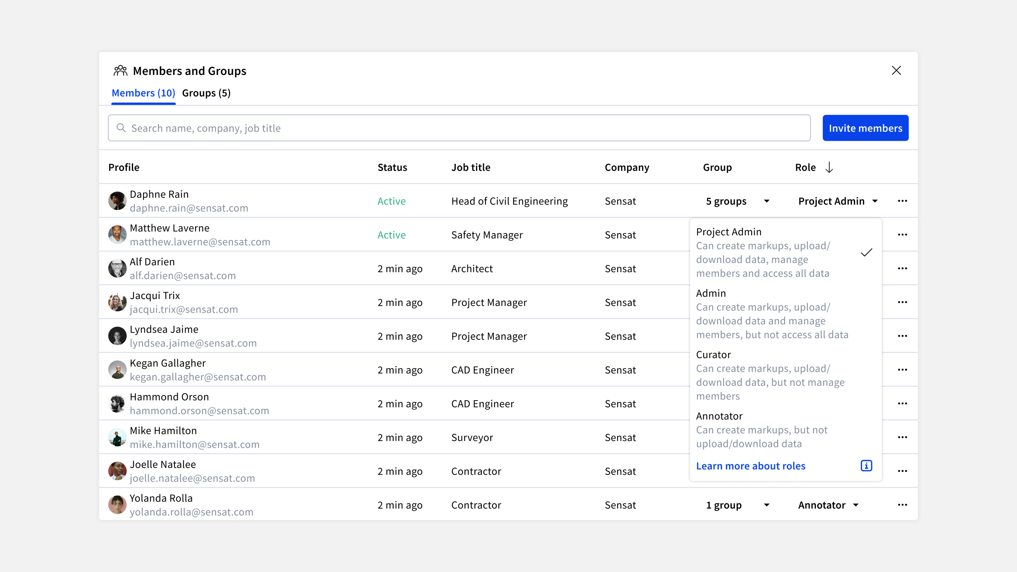Click alf.darien@sensat.com email
Viewport: 1017px width, 572px height.
pyautogui.click(x=183, y=275)
